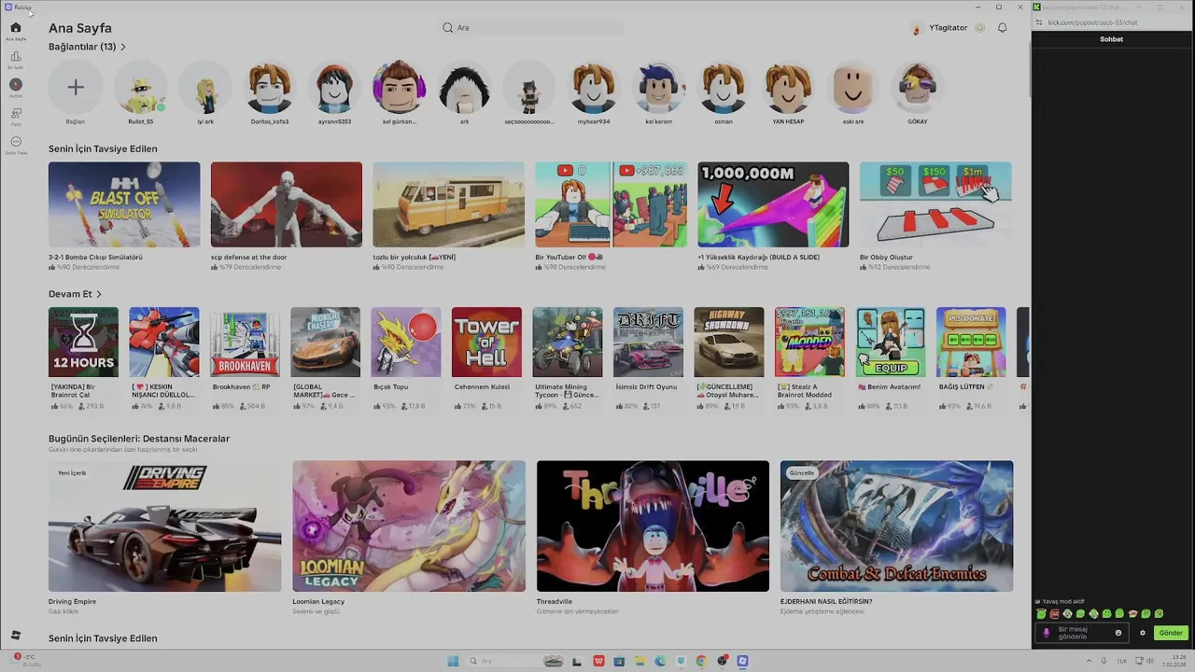The height and width of the screenshot is (672, 1195).
Task: Open the Highway Showdown game thumbnail
Action: pos(729,343)
